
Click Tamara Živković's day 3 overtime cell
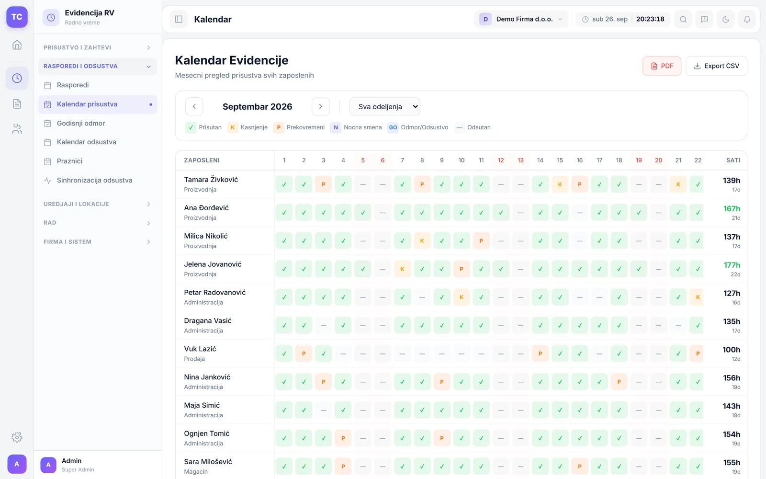pyautogui.click(x=324, y=184)
